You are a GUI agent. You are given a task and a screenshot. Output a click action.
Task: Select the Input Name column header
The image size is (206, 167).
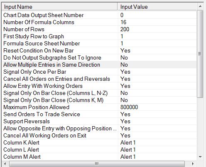tap(59, 7)
